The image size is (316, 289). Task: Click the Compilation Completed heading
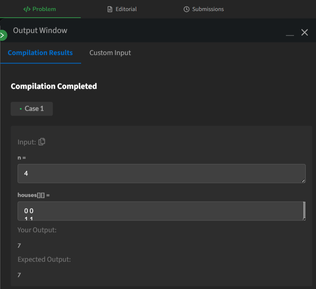point(54,86)
